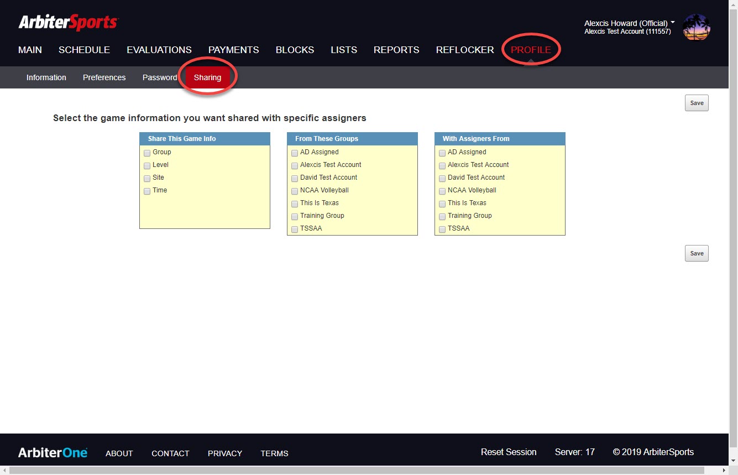
Task: Open the user avatar picture
Action: [697, 27]
